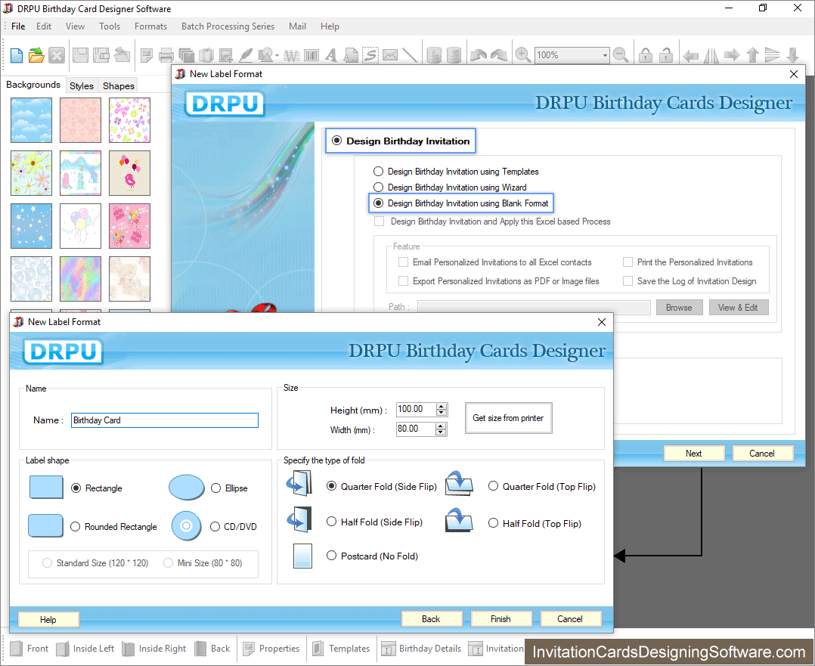Click the zoom out magnifier icon
Viewport: 815px width, 666px height.
(621, 54)
